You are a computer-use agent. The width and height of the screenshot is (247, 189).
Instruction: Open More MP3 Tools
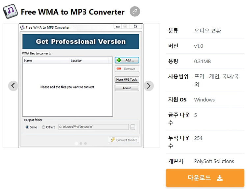pos(127,80)
